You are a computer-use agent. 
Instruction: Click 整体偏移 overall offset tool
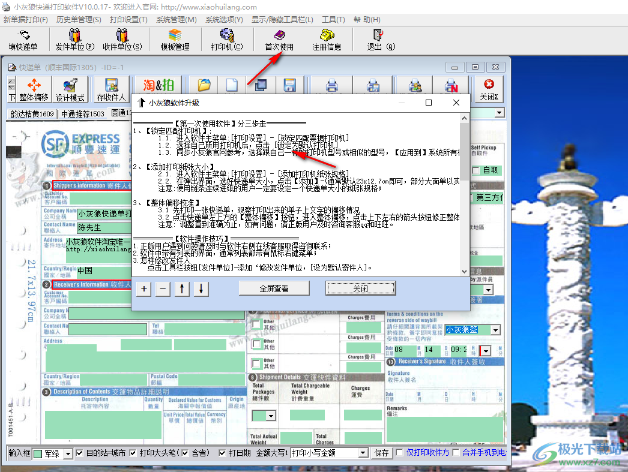coord(34,89)
